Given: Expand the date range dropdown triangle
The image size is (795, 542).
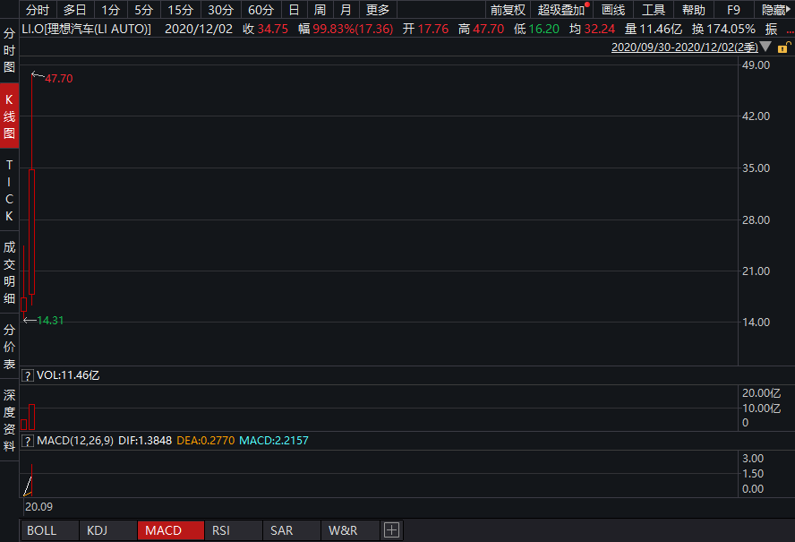Looking at the screenshot, I should coord(766,47).
